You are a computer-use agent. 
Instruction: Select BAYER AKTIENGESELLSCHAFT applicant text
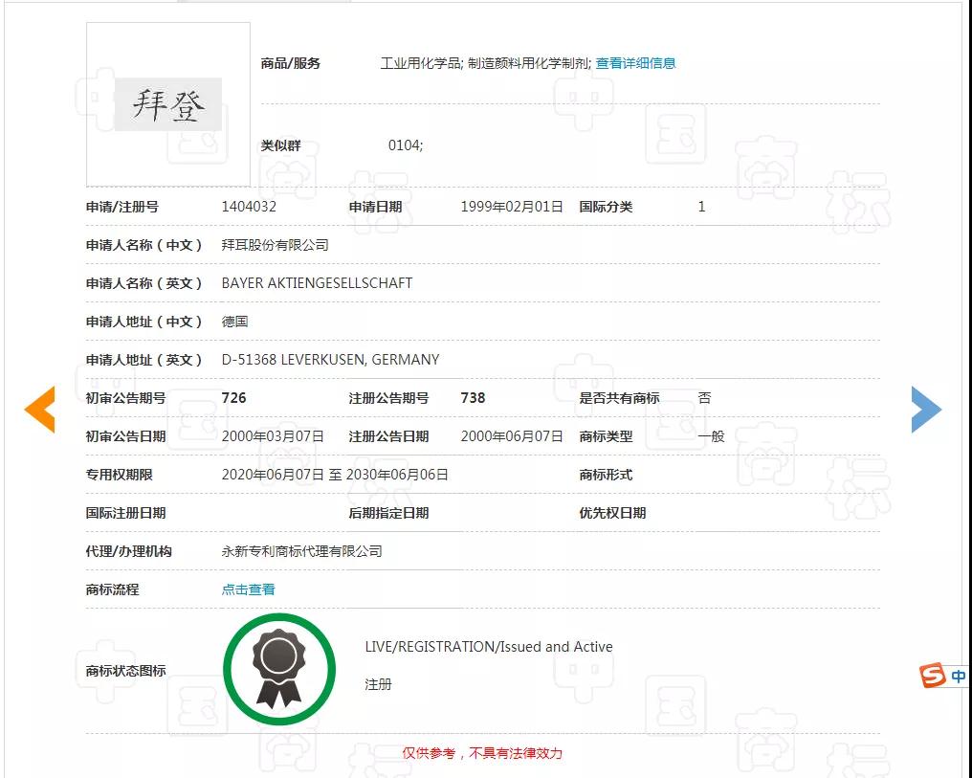coord(317,283)
